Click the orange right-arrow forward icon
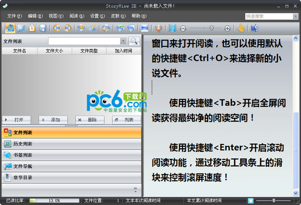Image resolution: width=301 pixels, height=205 pixels. click(x=68, y=28)
